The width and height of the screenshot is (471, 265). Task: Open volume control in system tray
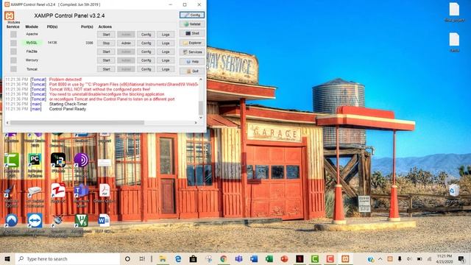point(409,259)
